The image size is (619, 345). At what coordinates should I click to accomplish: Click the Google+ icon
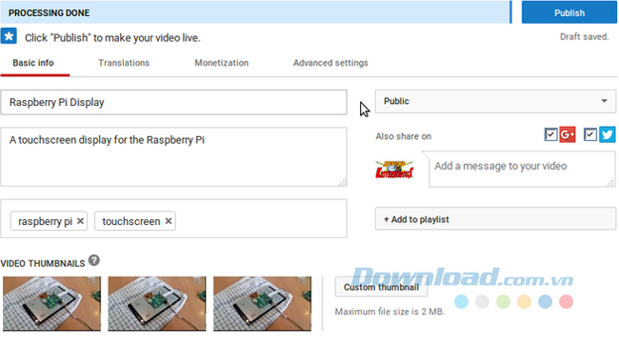click(x=568, y=134)
